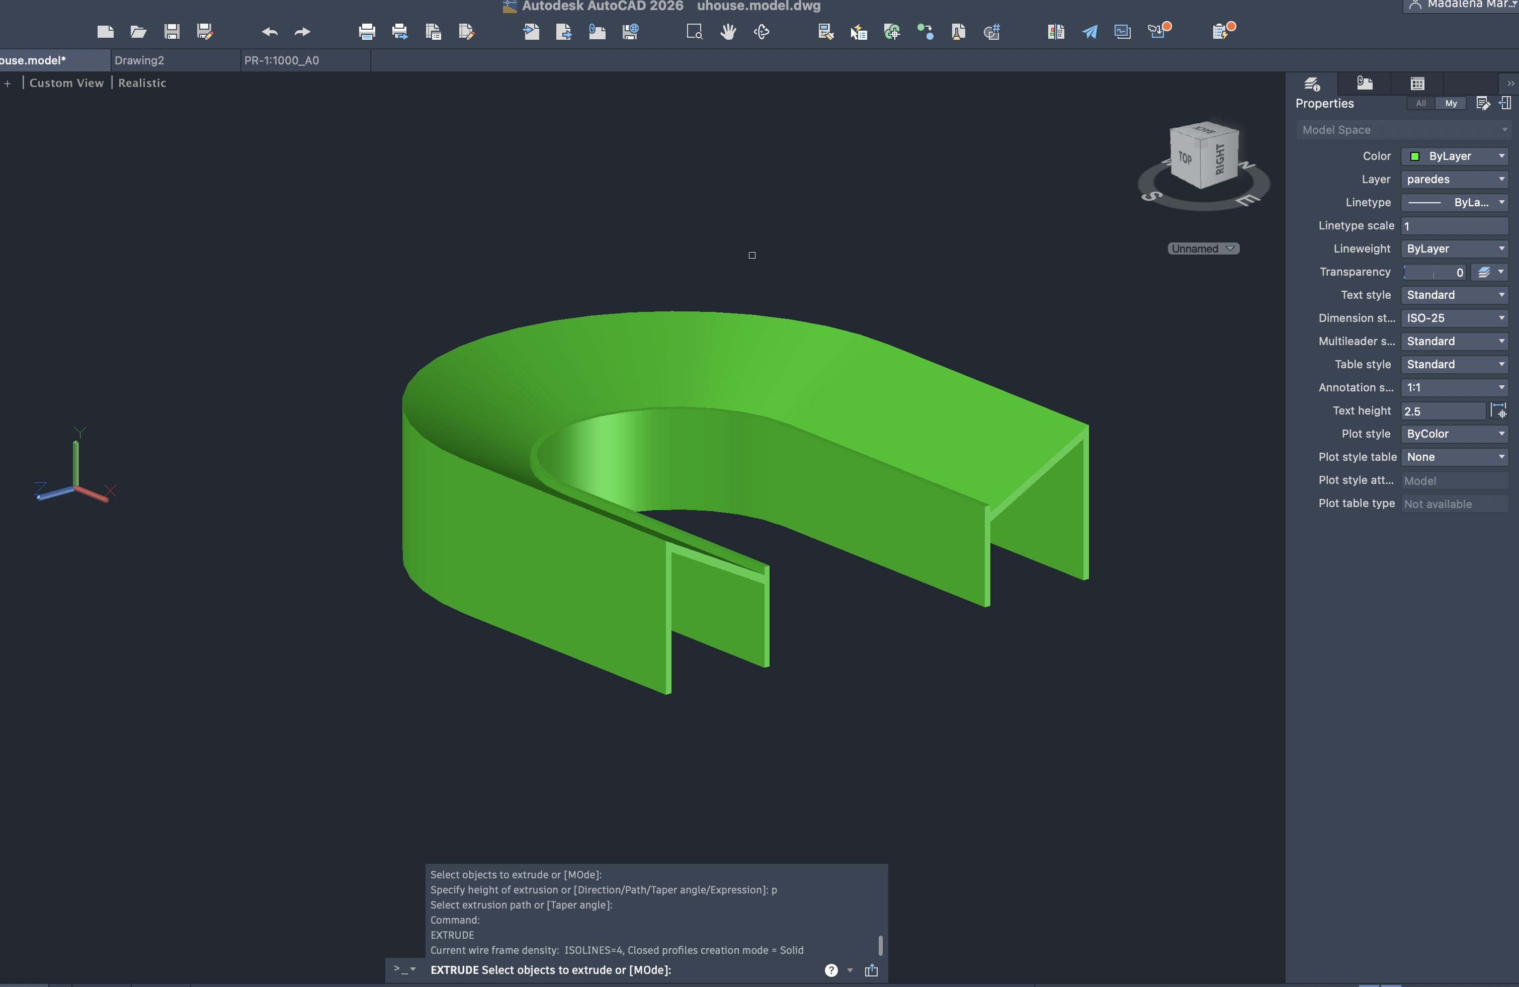Open the table palette tab icon
This screenshot has width=1519, height=987.
[1417, 84]
